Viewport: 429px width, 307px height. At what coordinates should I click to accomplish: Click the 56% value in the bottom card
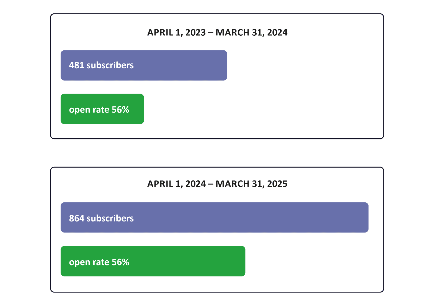(x=120, y=262)
